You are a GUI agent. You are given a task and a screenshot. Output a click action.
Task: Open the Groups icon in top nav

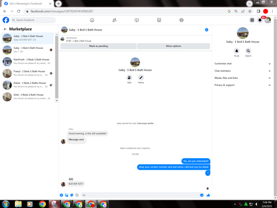[x=181, y=20]
